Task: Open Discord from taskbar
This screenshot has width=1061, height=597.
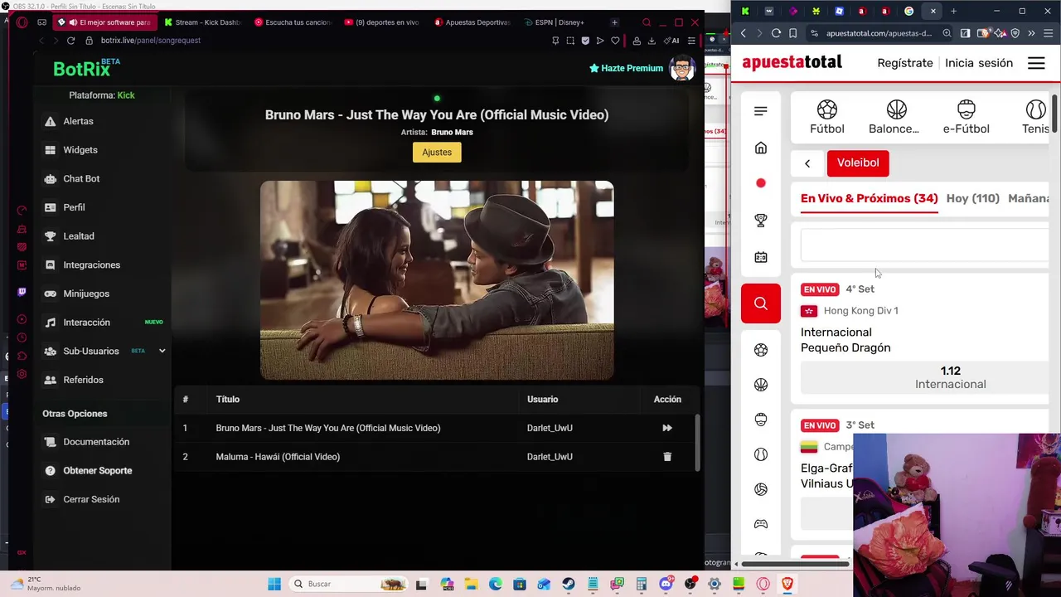Action: pos(666,584)
